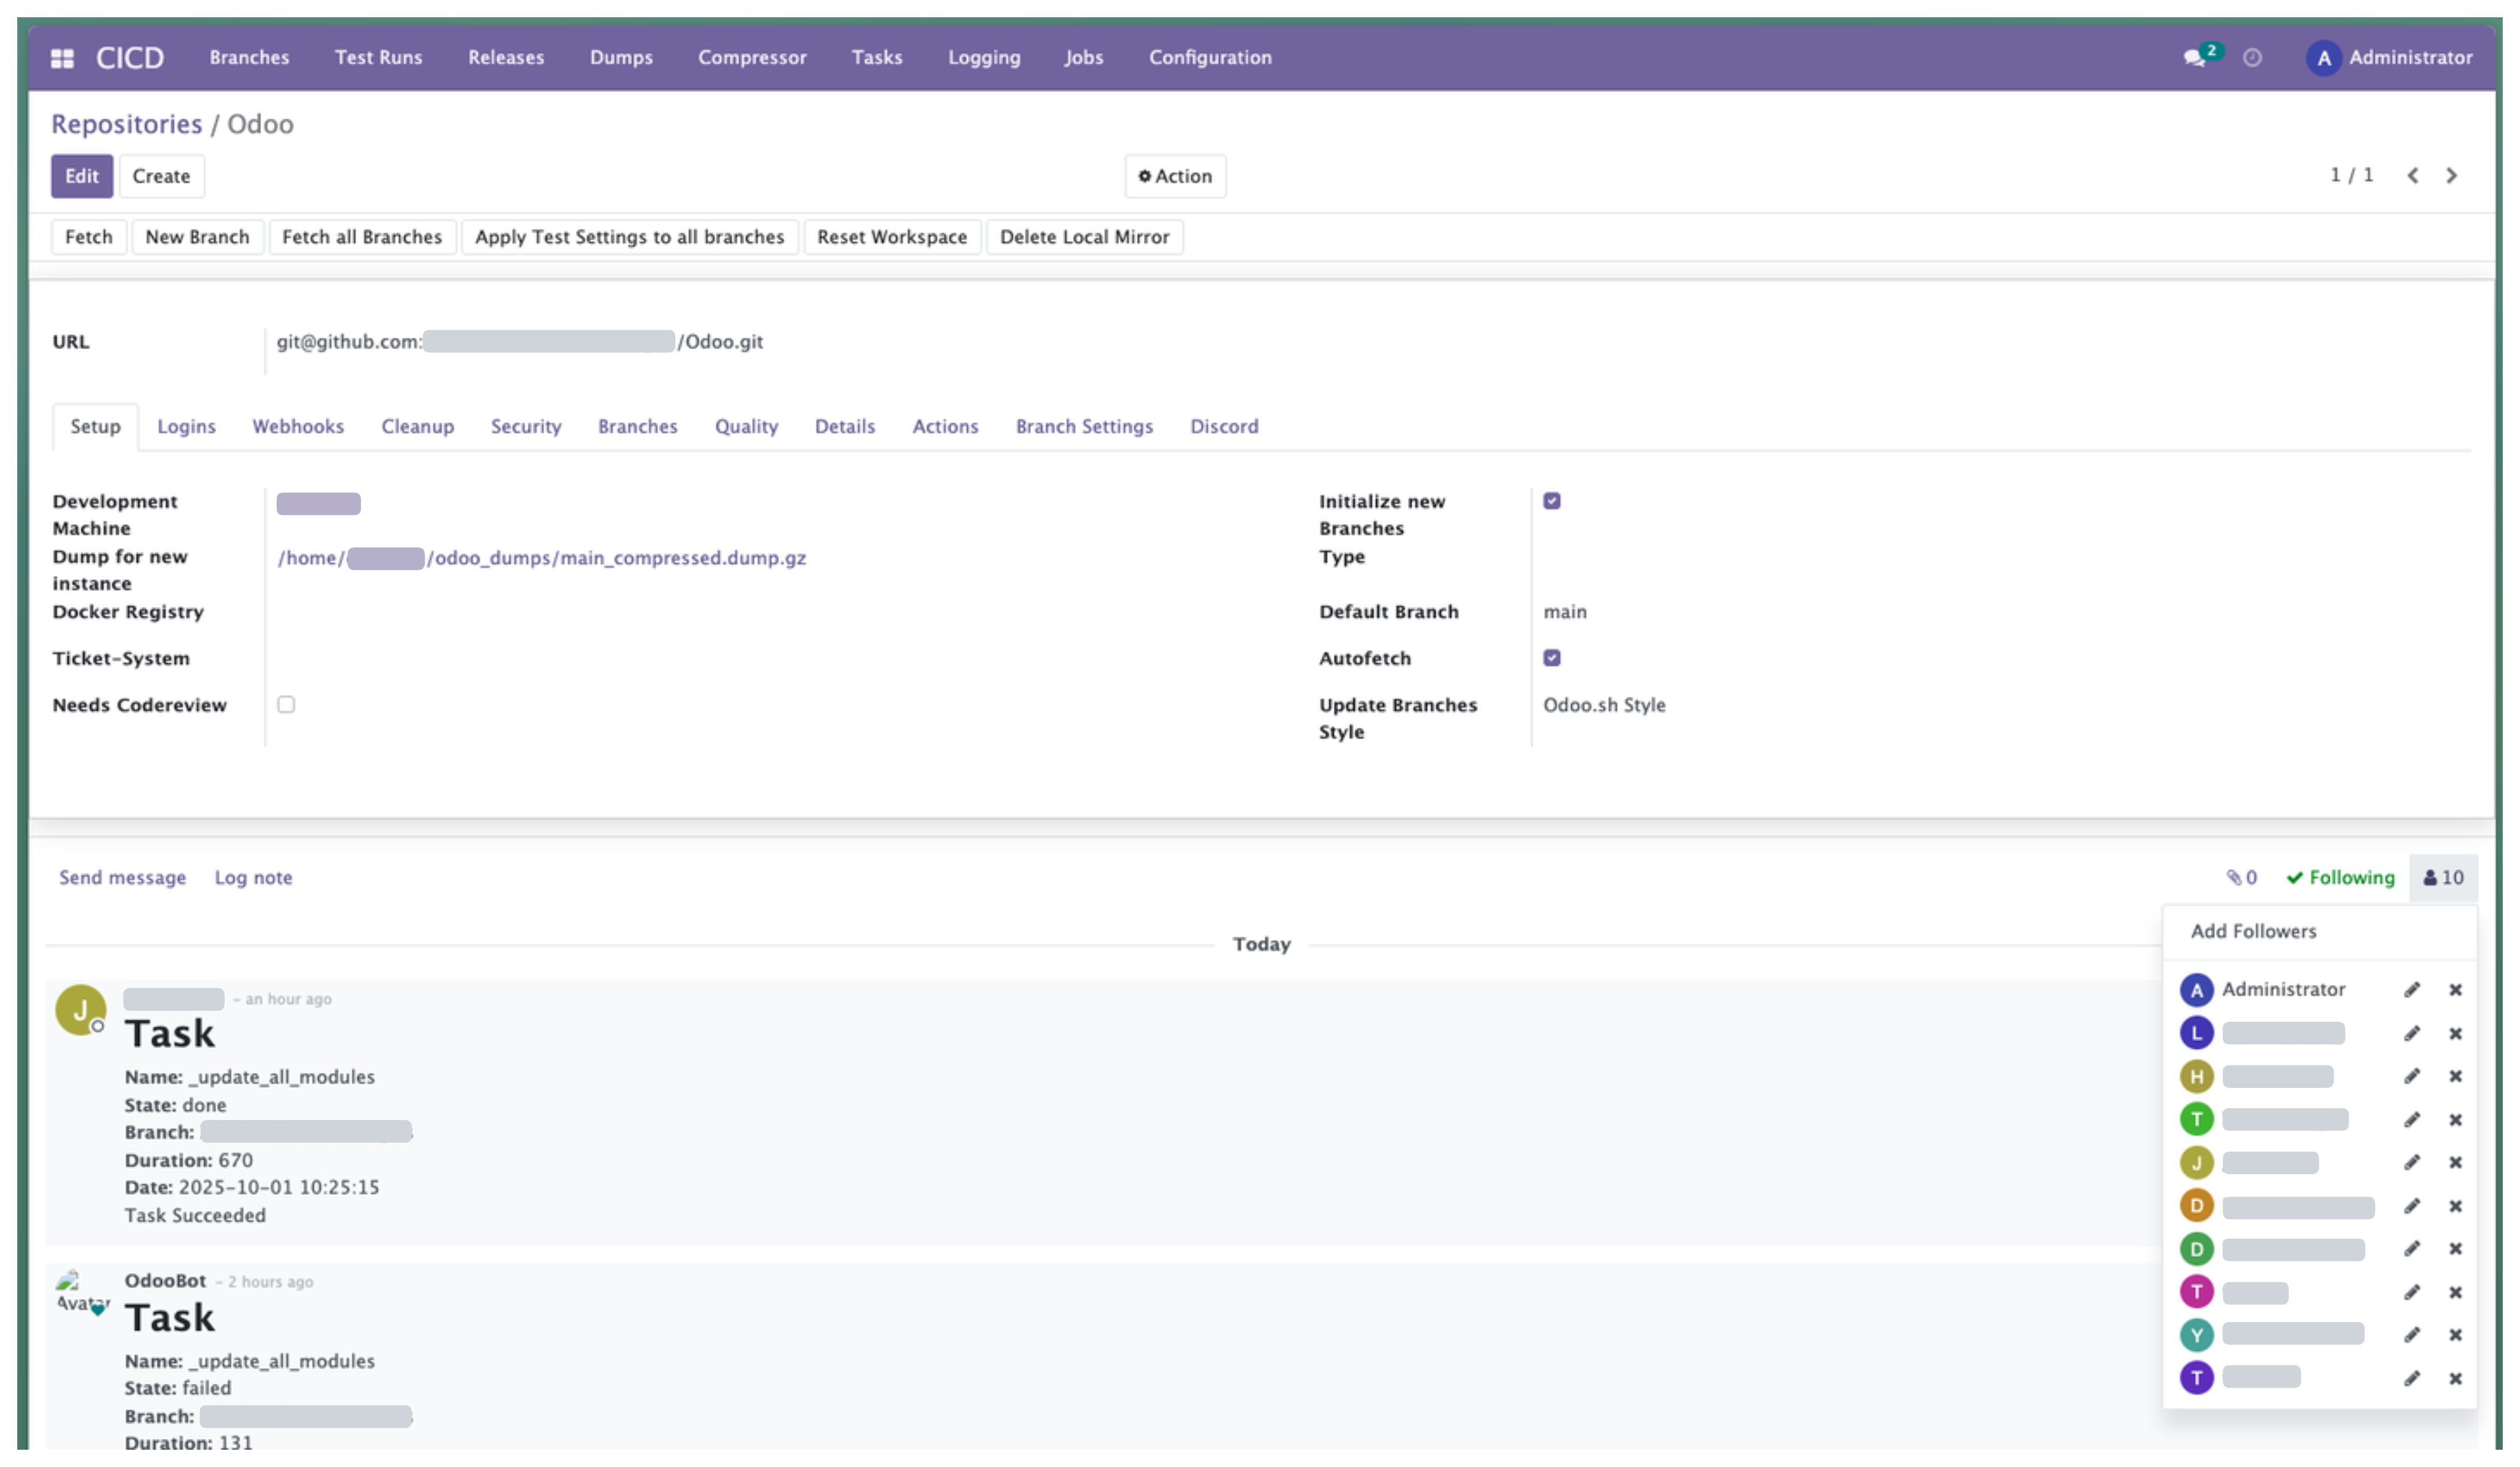Click the Send message link

coord(122,878)
